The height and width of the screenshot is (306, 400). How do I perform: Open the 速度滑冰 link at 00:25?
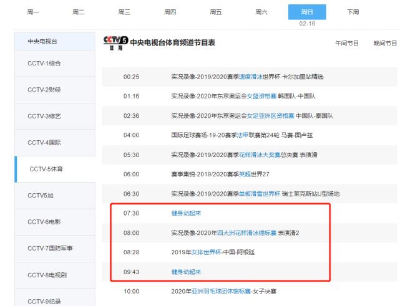[x=251, y=77]
